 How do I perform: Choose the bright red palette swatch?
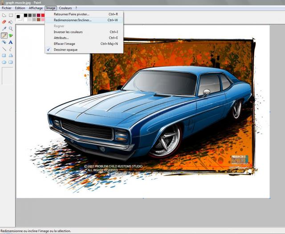pos(43,15)
